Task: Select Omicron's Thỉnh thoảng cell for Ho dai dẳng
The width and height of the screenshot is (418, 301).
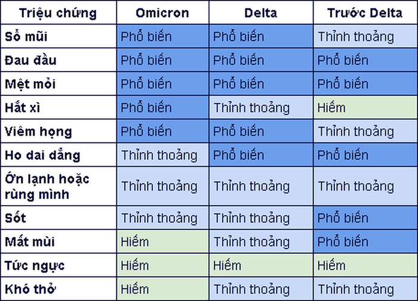Action: coord(159,155)
